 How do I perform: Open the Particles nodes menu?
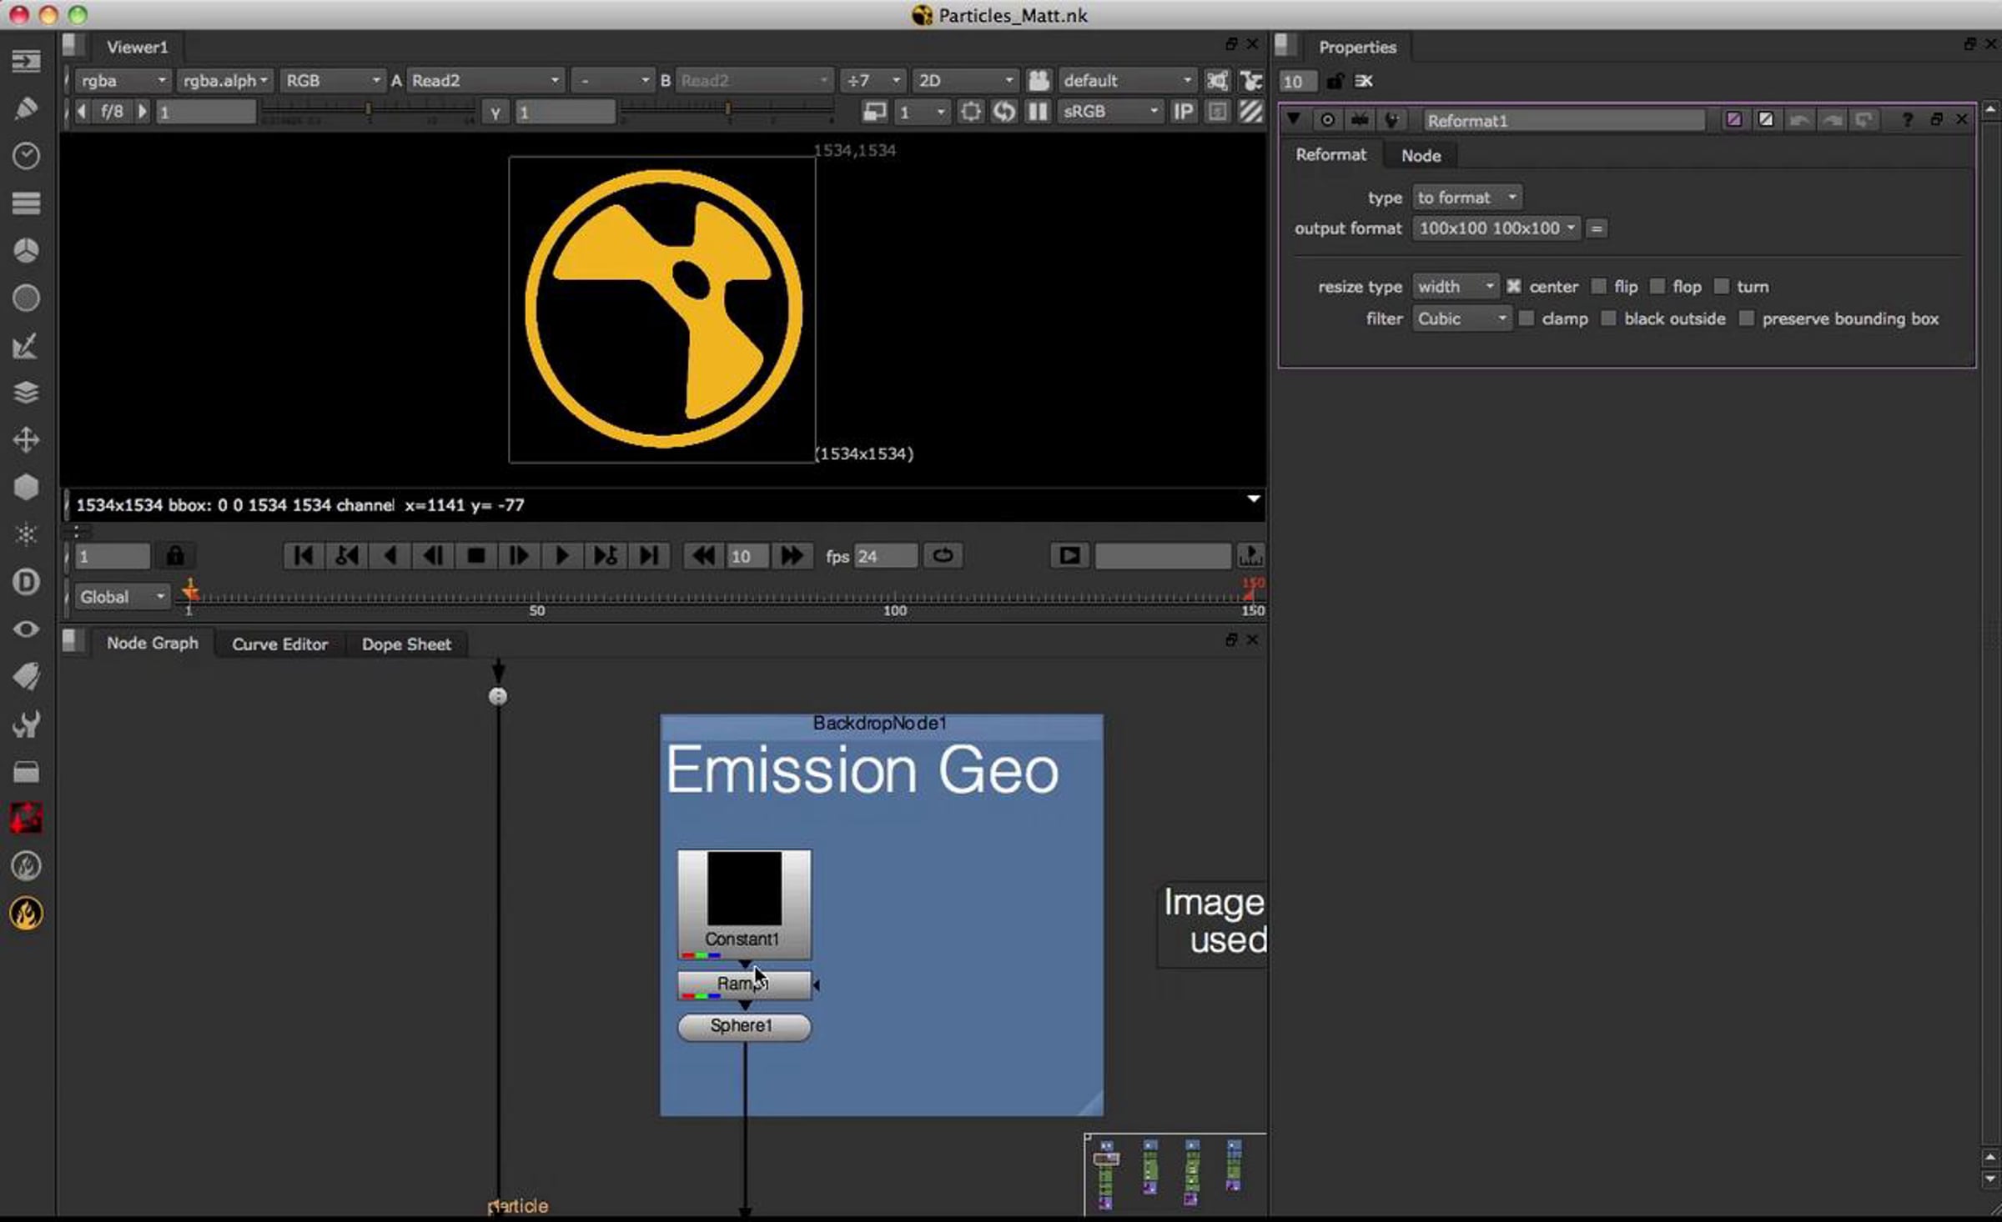coord(26,534)
